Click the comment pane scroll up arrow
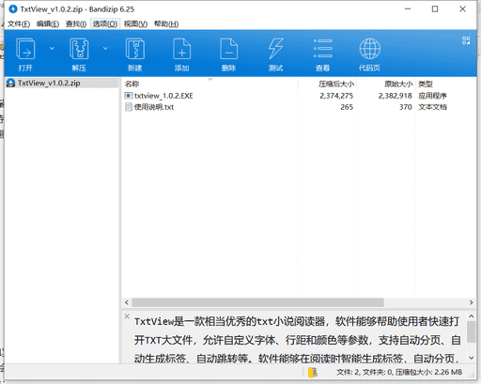The width and height of the screenshot is (481, 384). (471, 316)
